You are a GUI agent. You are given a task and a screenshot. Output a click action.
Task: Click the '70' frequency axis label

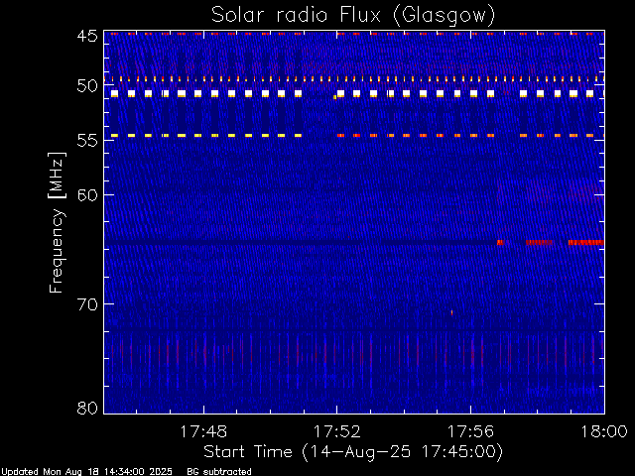click(x=87, y=304)
